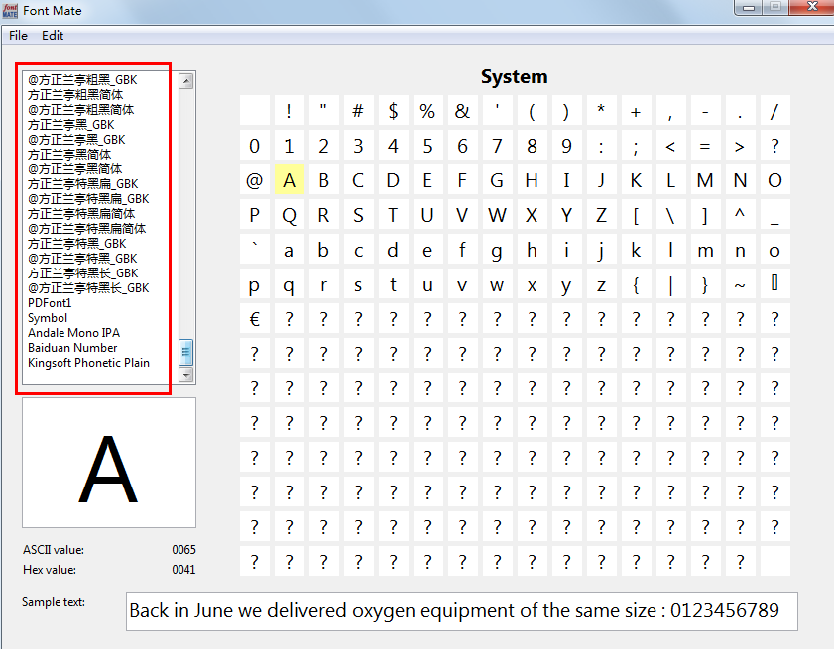Select the uppercase Q character cell
The width and height of the screenshot is (834, 649).
[289, 215]
